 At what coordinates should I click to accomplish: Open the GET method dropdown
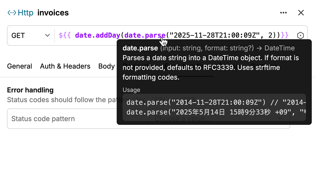pos(31,36)
